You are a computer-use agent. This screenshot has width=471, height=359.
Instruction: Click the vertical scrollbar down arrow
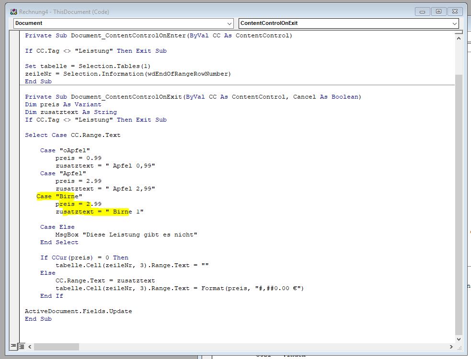(x=459, y=339)
